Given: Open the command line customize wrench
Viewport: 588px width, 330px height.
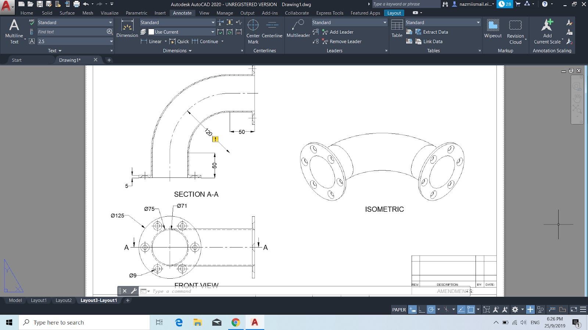Looking at the screenshot, I should pos(134,291).
